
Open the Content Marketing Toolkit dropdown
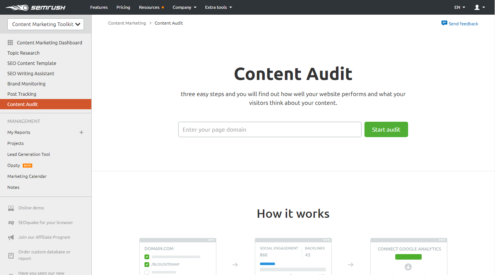point(45,24)
